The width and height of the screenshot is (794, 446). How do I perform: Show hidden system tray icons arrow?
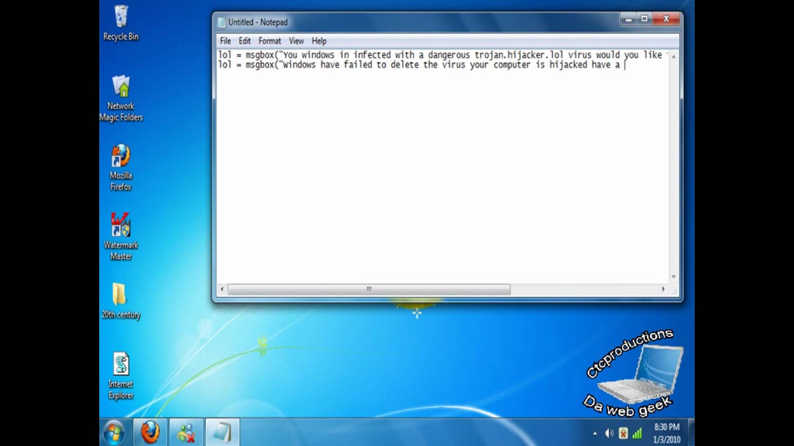(x=595, y=434)
